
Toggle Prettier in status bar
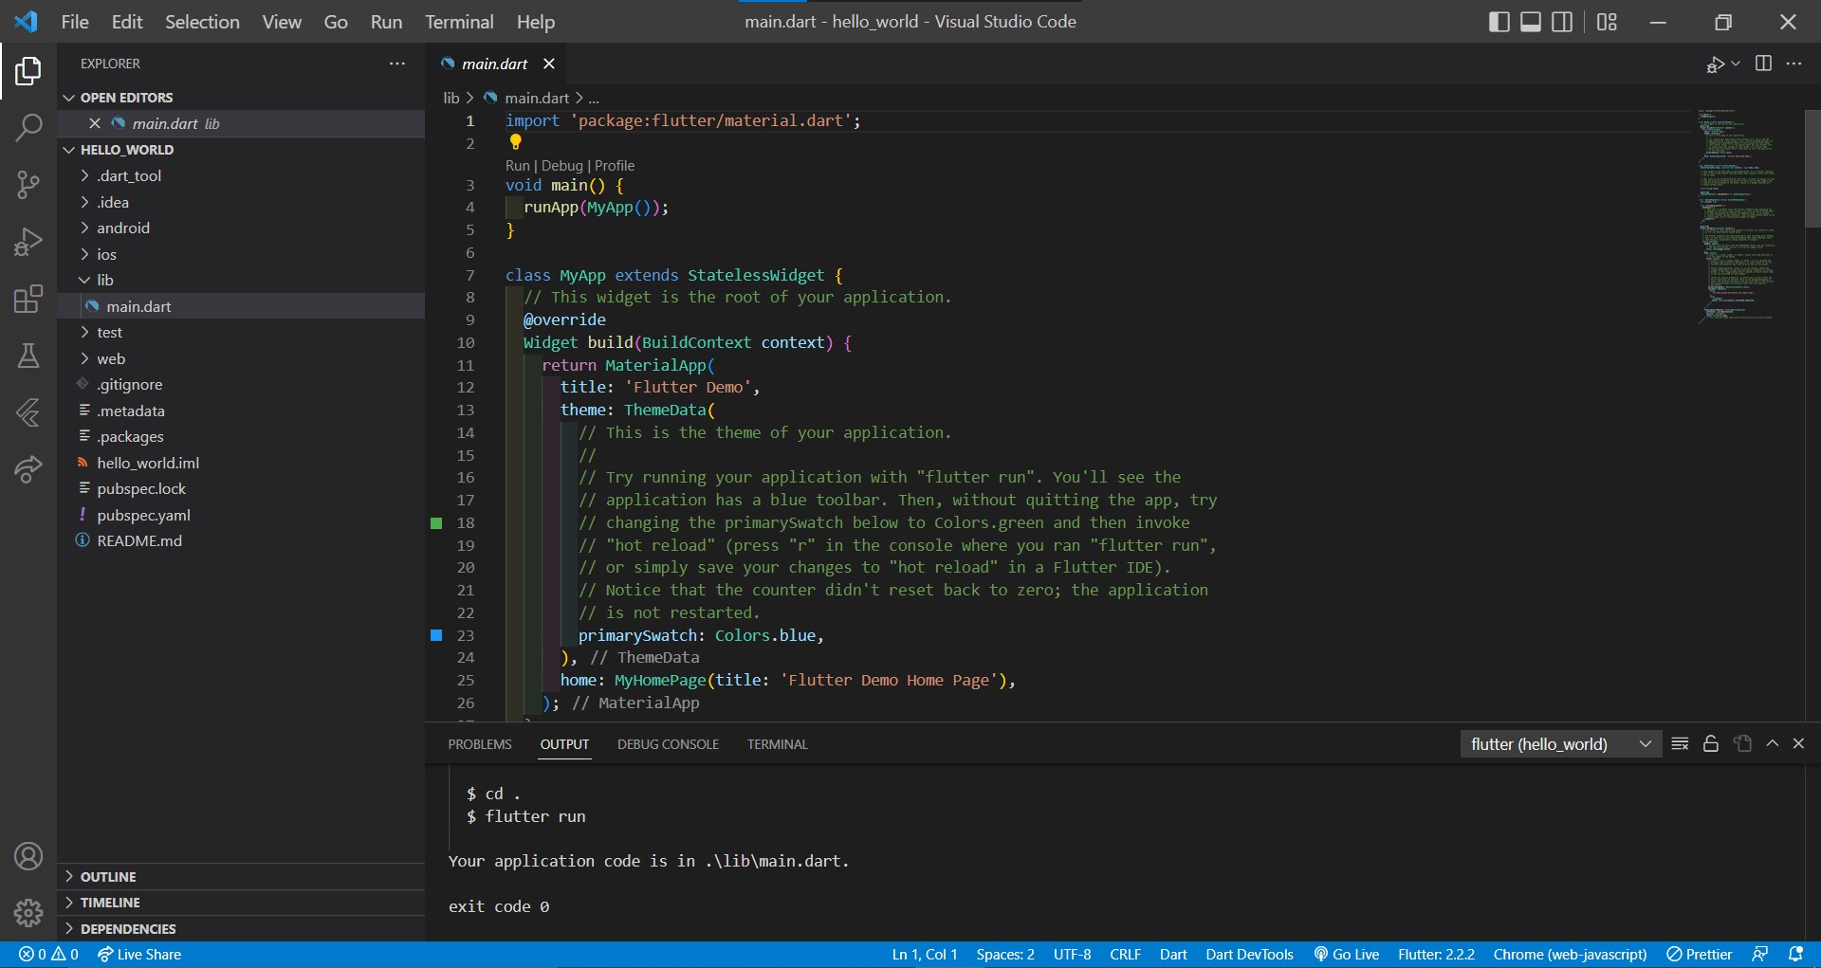click(1700, 955)
